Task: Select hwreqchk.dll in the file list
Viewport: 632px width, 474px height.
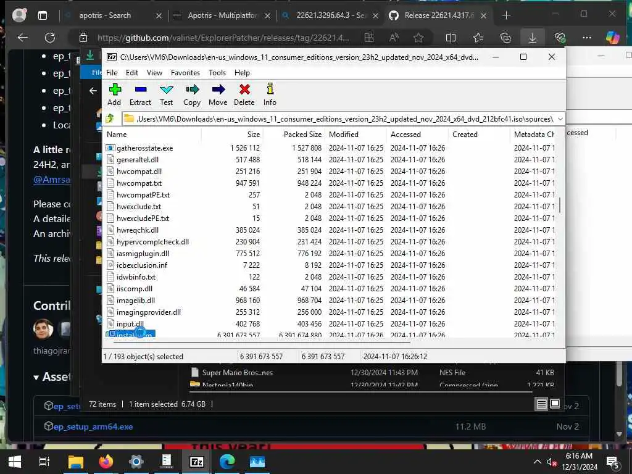Action: click(x=138, y=230)
